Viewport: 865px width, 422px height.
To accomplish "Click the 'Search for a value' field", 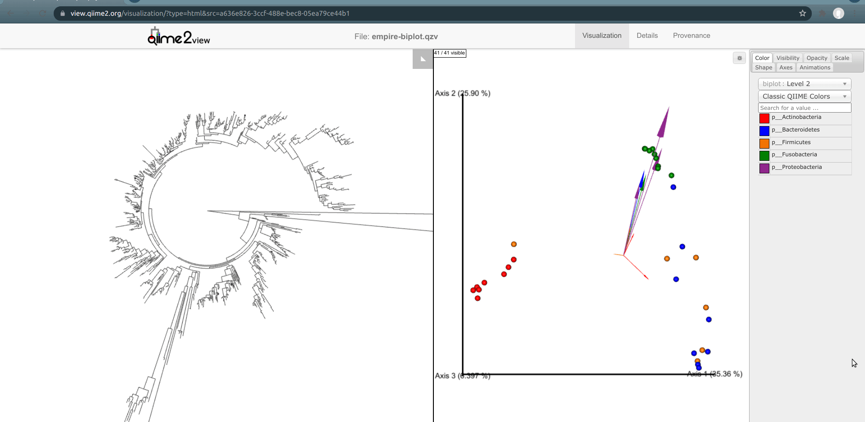I will [x=804, y=108].
